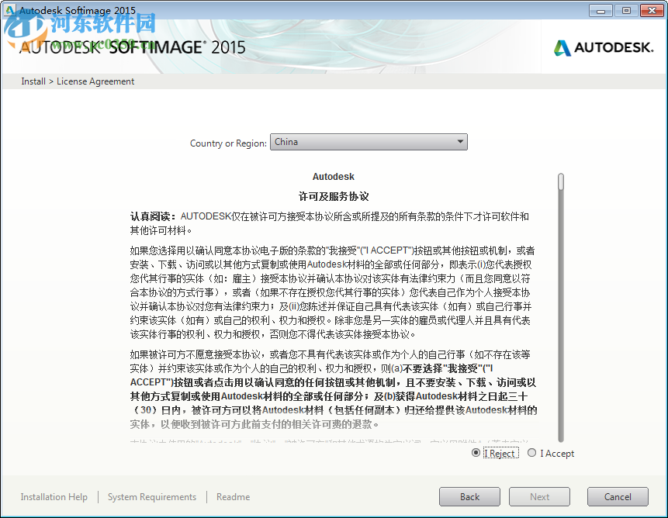Click the License Agreement breadcrumb

point(95,81)
